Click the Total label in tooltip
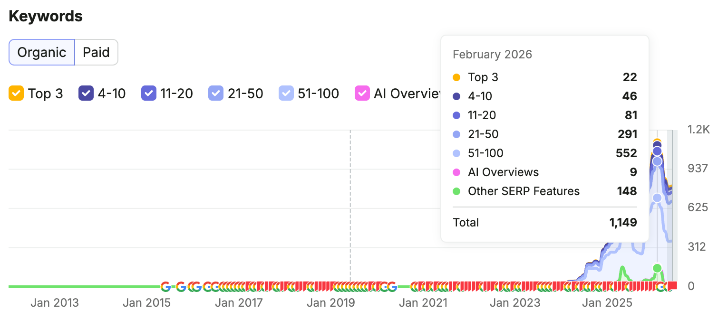This screenshot has width=718, height=320. click(466, 223)
